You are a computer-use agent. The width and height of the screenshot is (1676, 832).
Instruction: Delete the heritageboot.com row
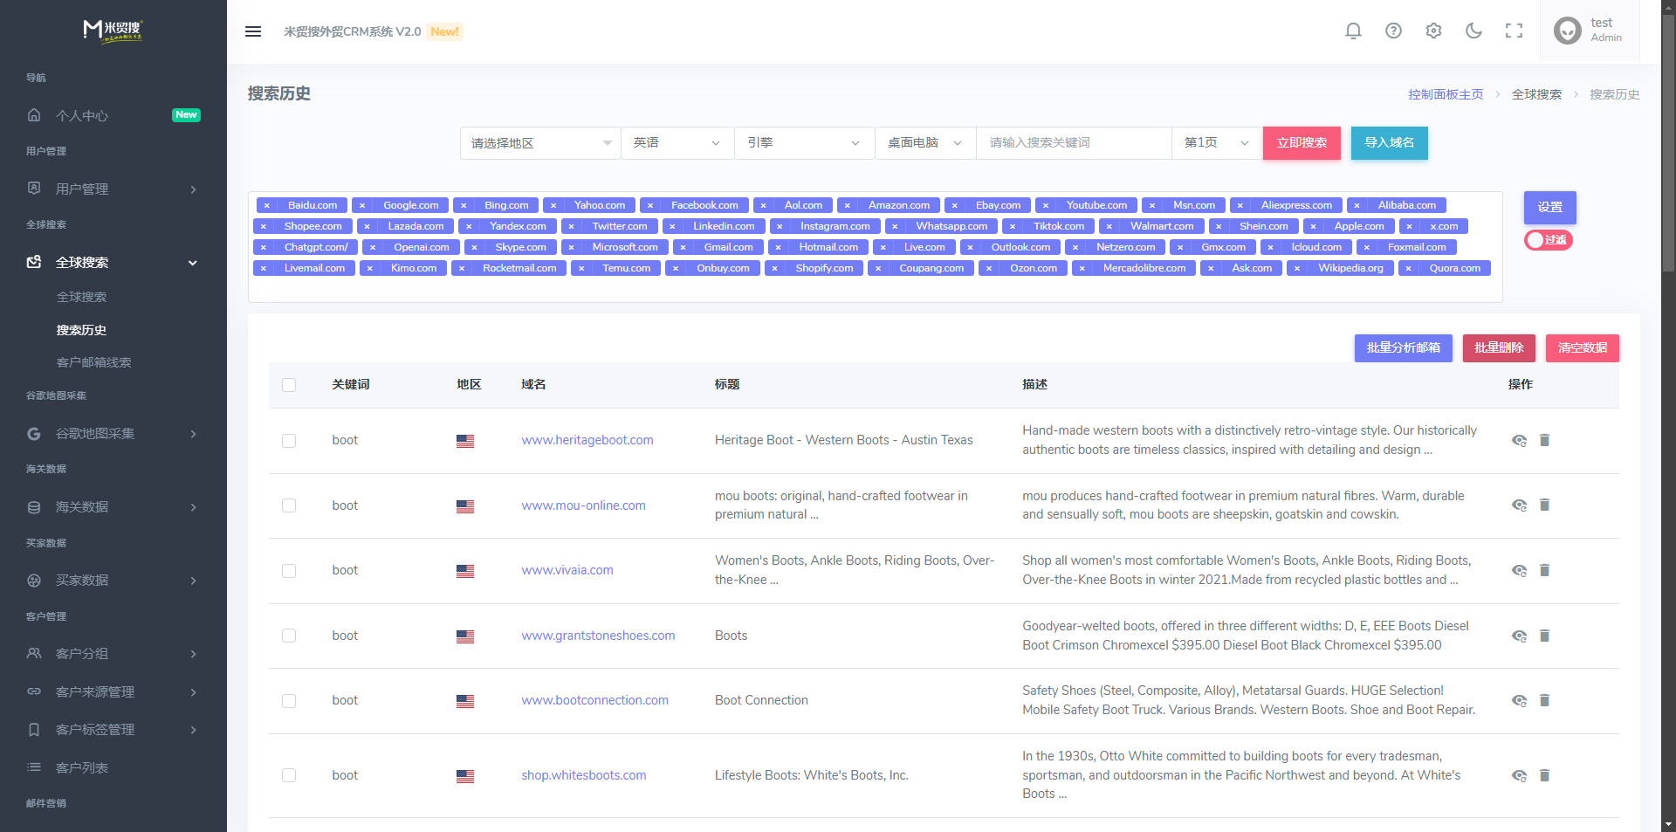[x=1544, y=440]
